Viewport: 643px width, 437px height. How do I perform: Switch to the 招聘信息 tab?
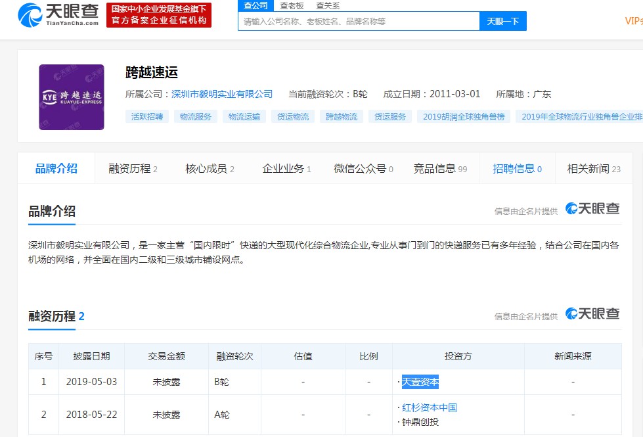(517, 168)
